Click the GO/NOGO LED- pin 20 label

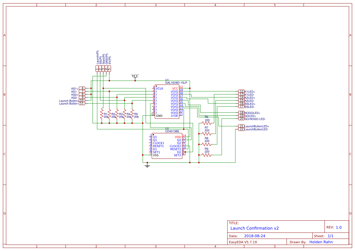(255, 119)
